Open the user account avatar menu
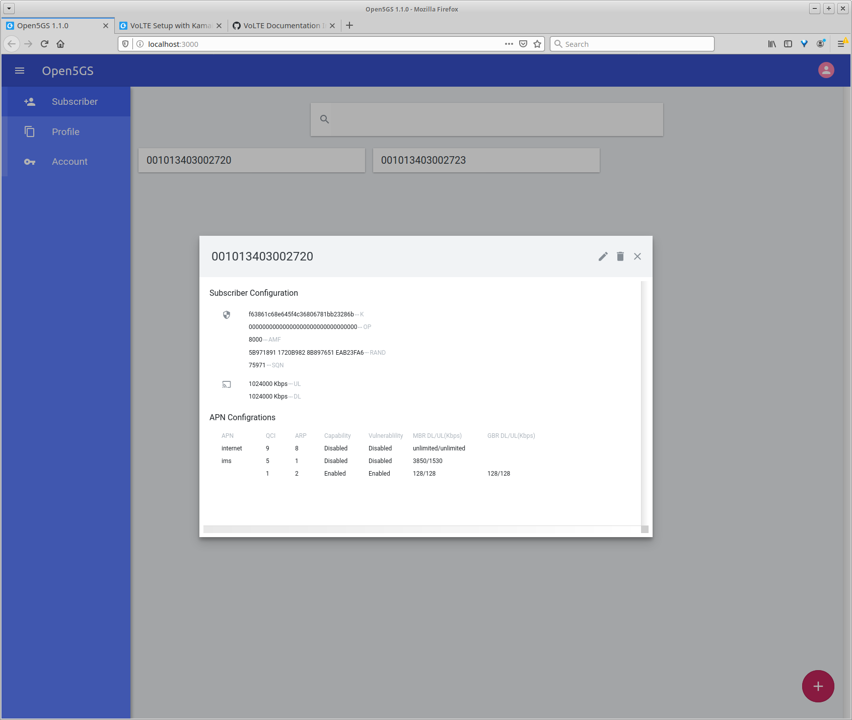Screen dimensions: 852x720 [x=826, y=70]
